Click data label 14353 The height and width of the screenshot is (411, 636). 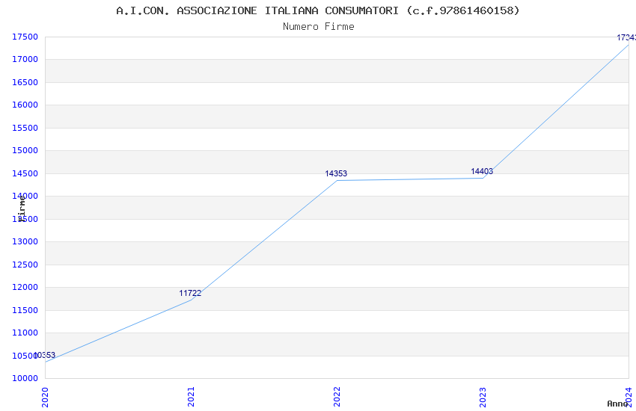click(336, 173)
